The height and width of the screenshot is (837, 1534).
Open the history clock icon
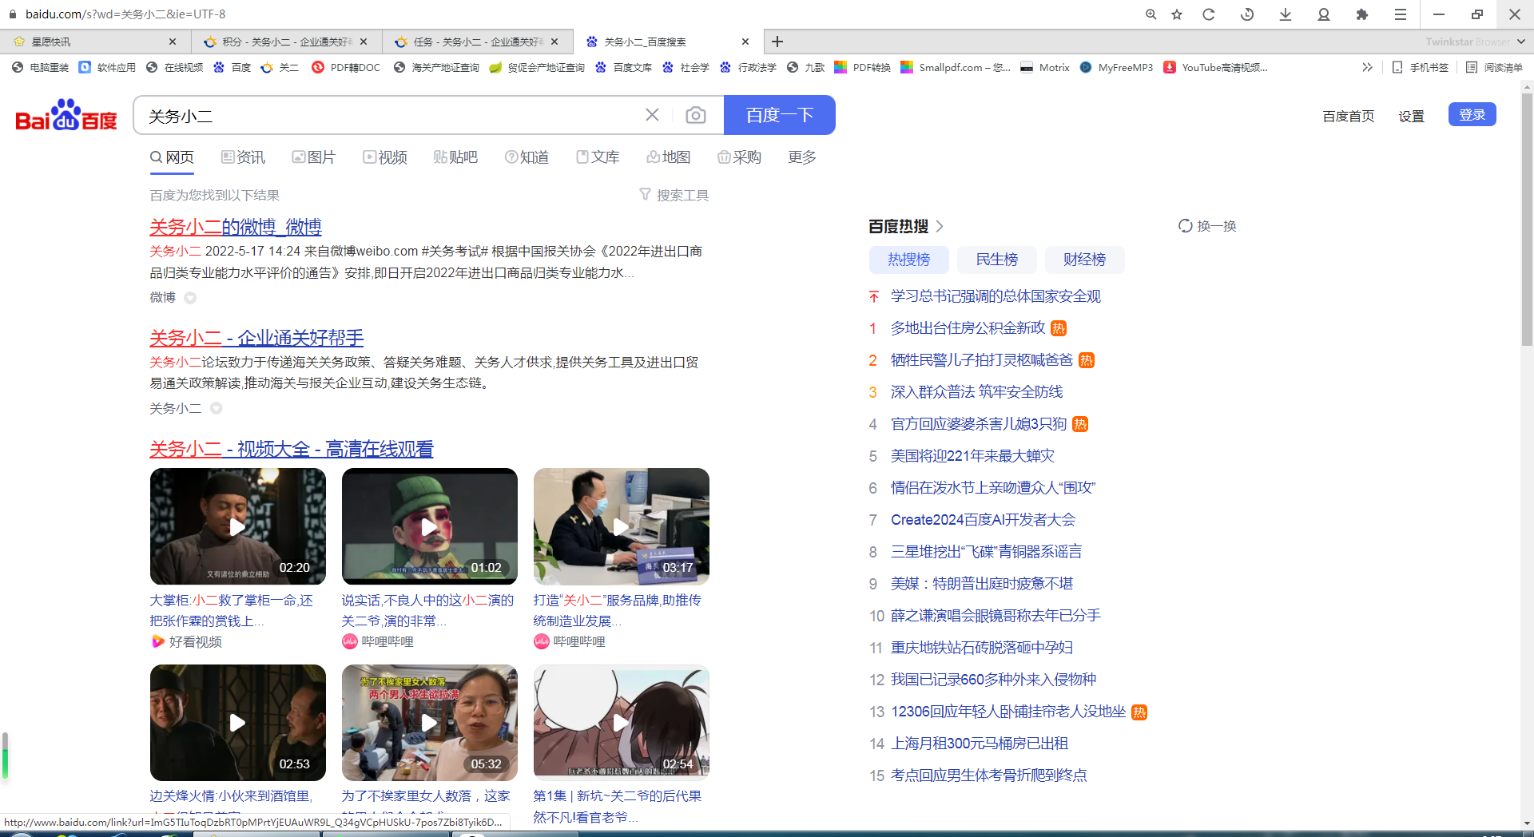(1247, 14)
